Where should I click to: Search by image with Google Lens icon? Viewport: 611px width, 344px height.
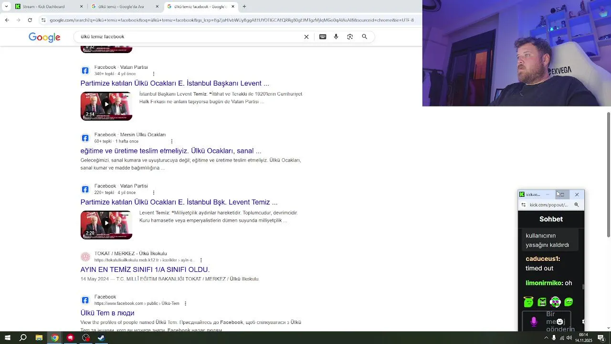(x=350, y=37)
